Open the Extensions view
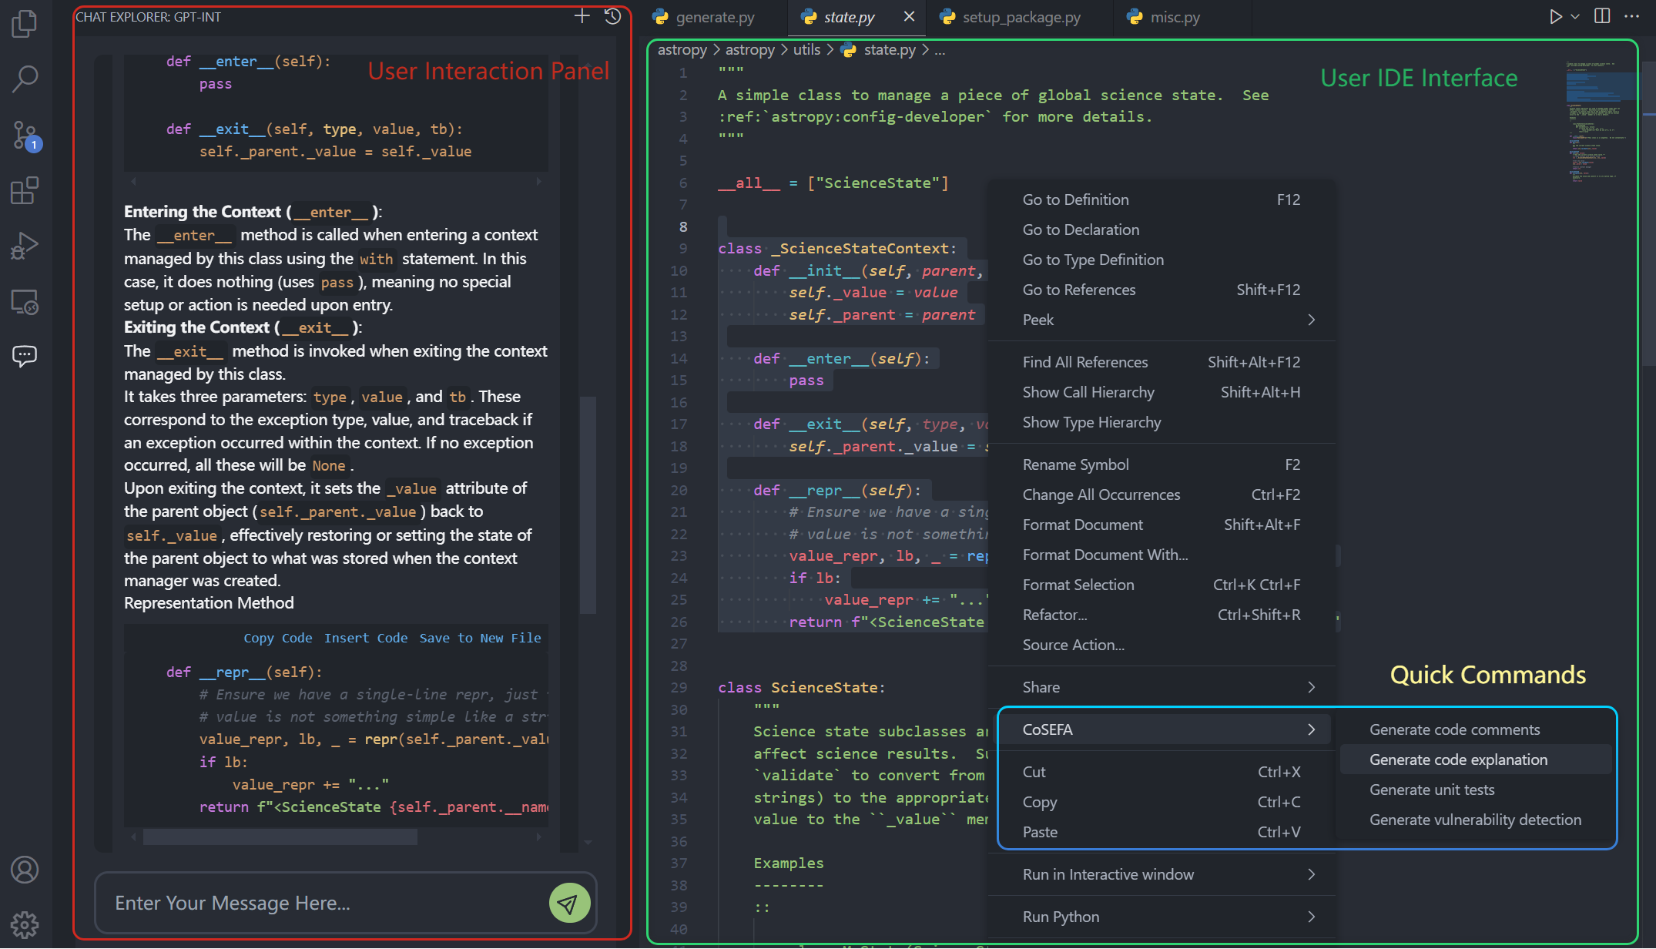Screen dimensions: 1656x949 (25, 190)
